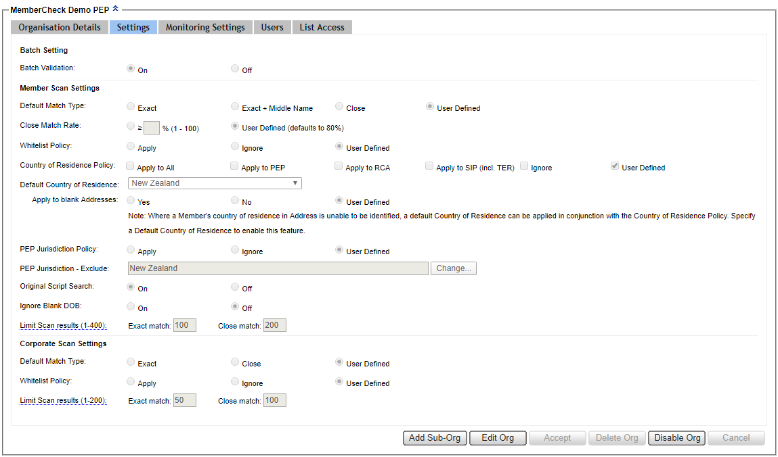The width and height of the screenshot is (778, 457).
Task: Select Apply for PEP Jurisdiction Policy
Action: [131, 249]
